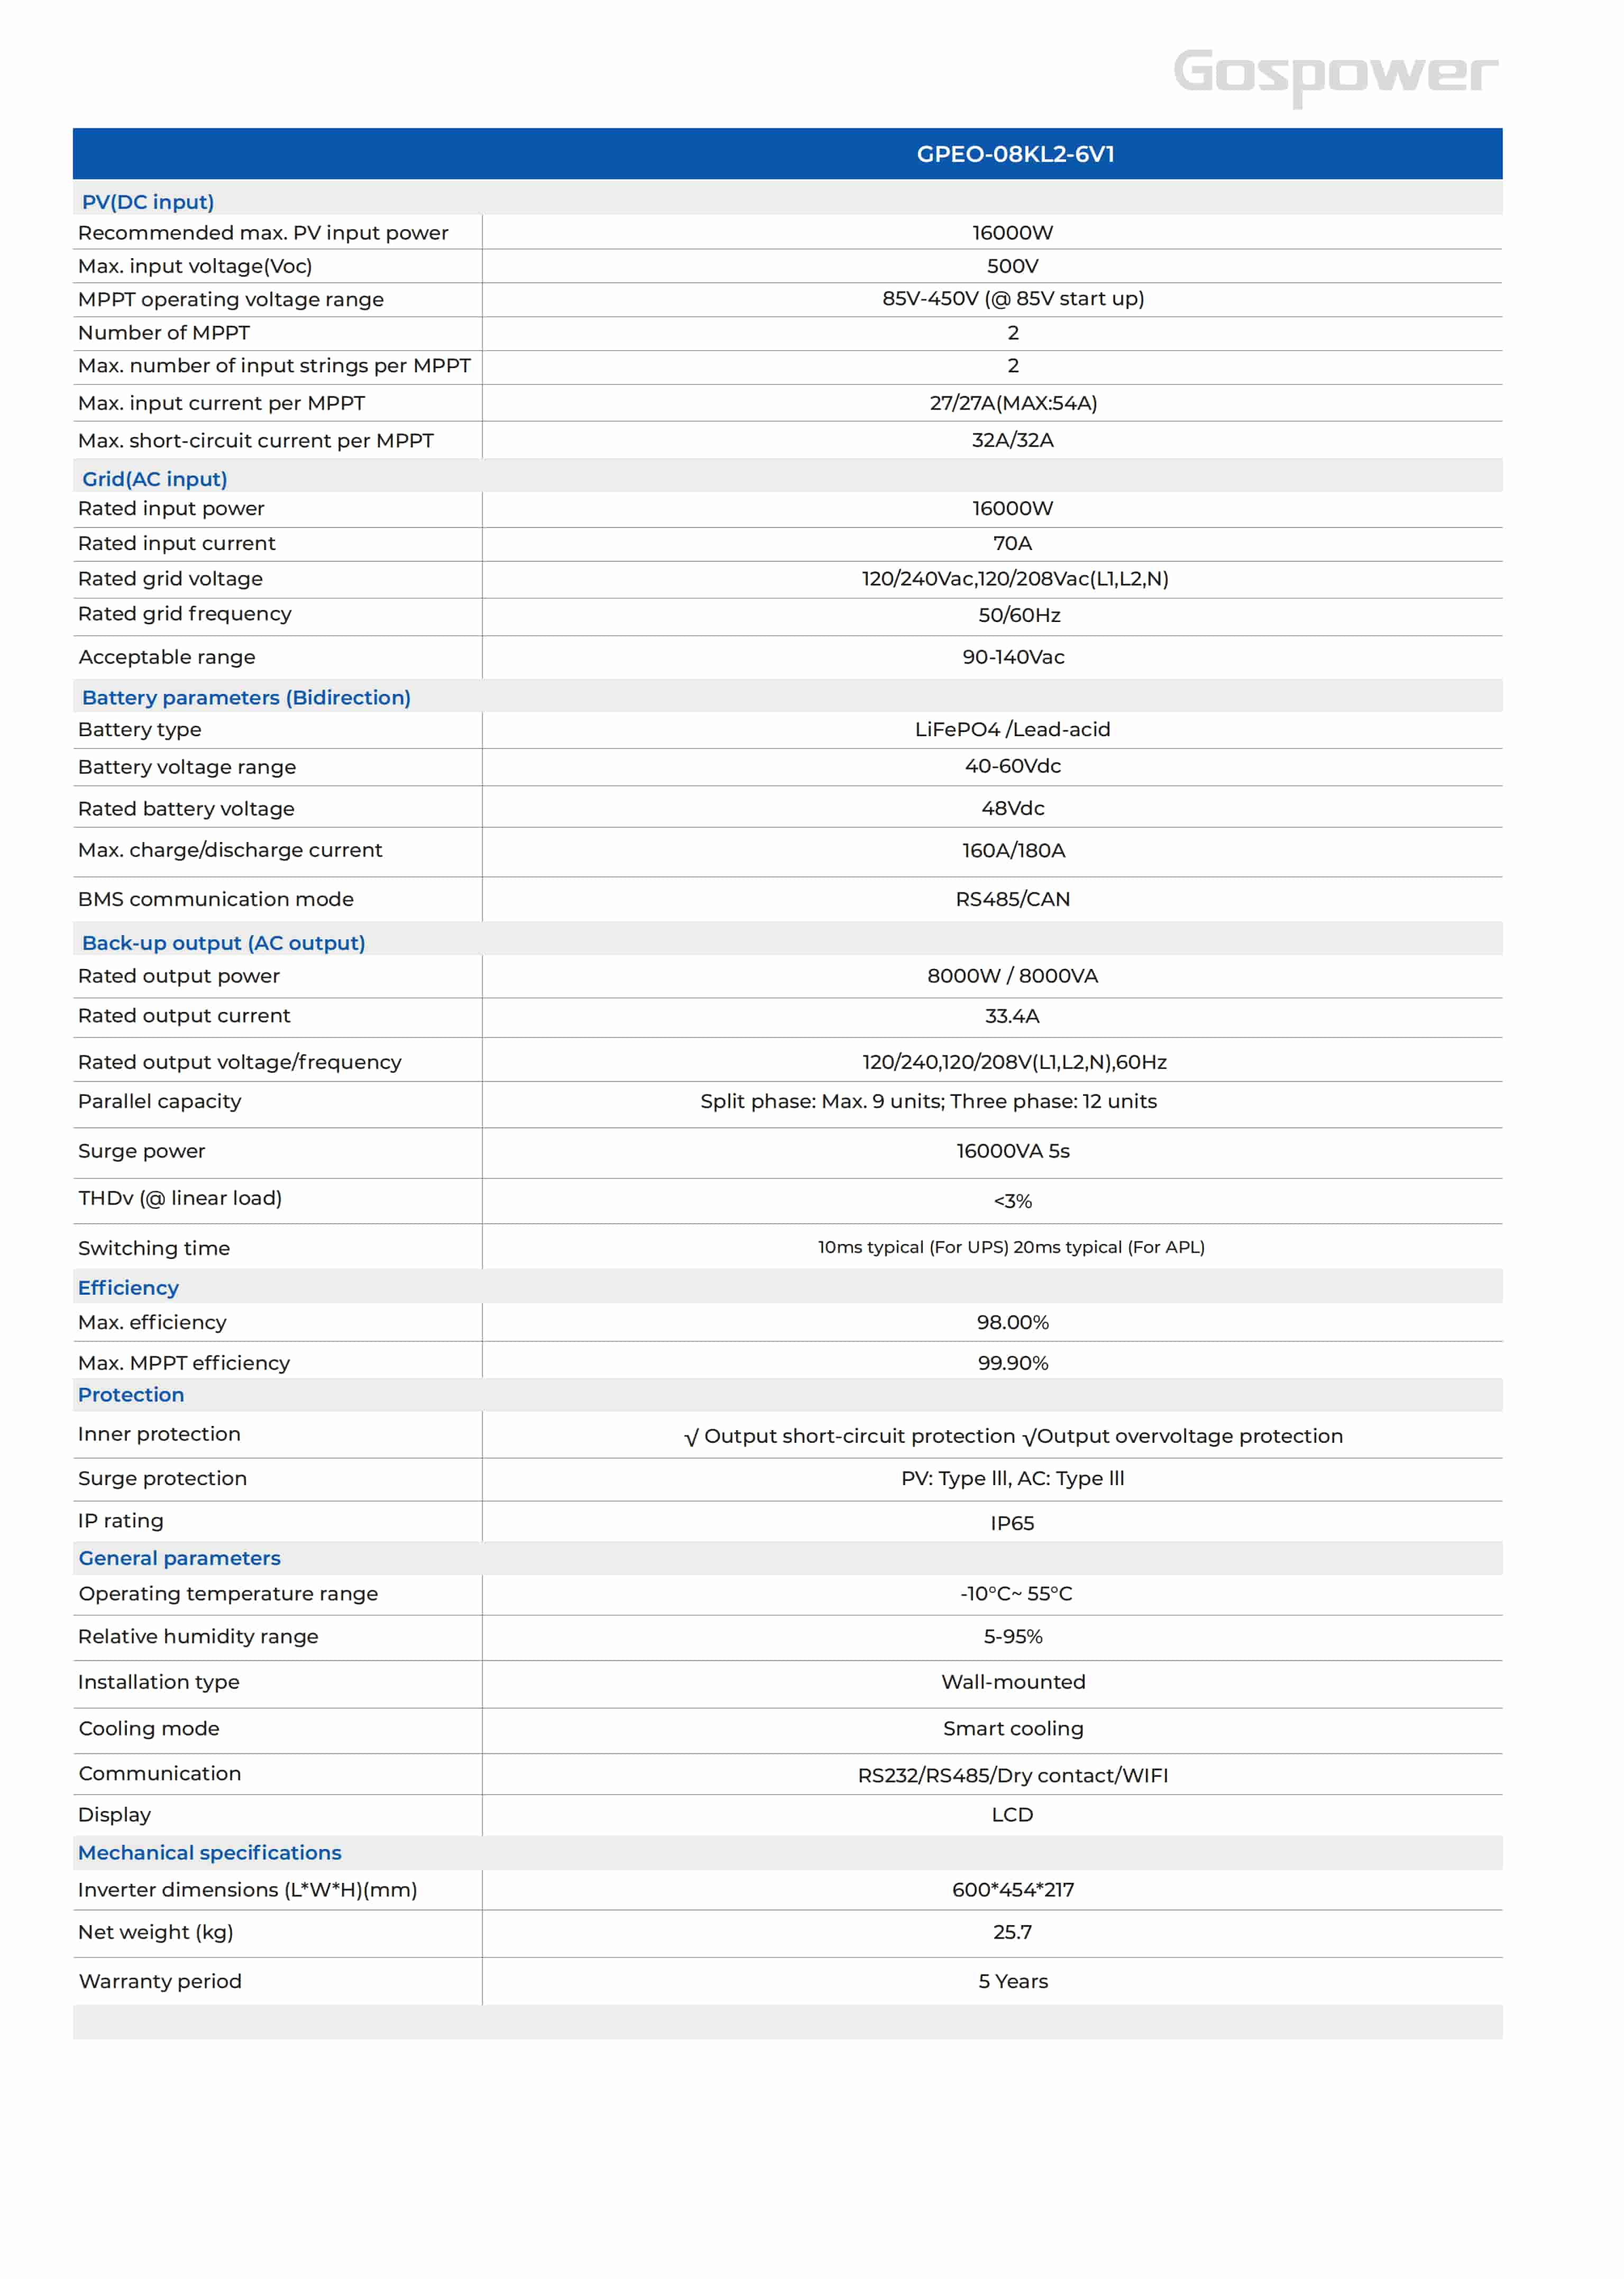Viewport: 1624px width, 2279px height.
Task: Click the 27/27A(MAX:54A) input current value
Action: [x=1013, y=403]
